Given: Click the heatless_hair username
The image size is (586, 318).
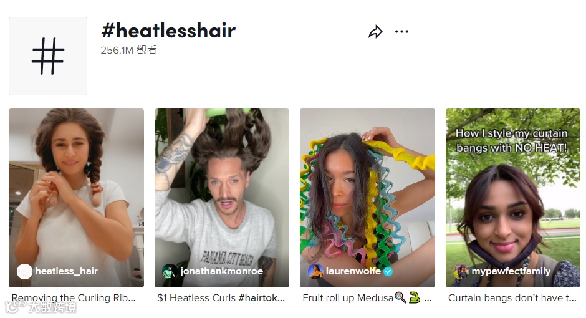Looking at the screenshot, I should [x=66, y=271].
